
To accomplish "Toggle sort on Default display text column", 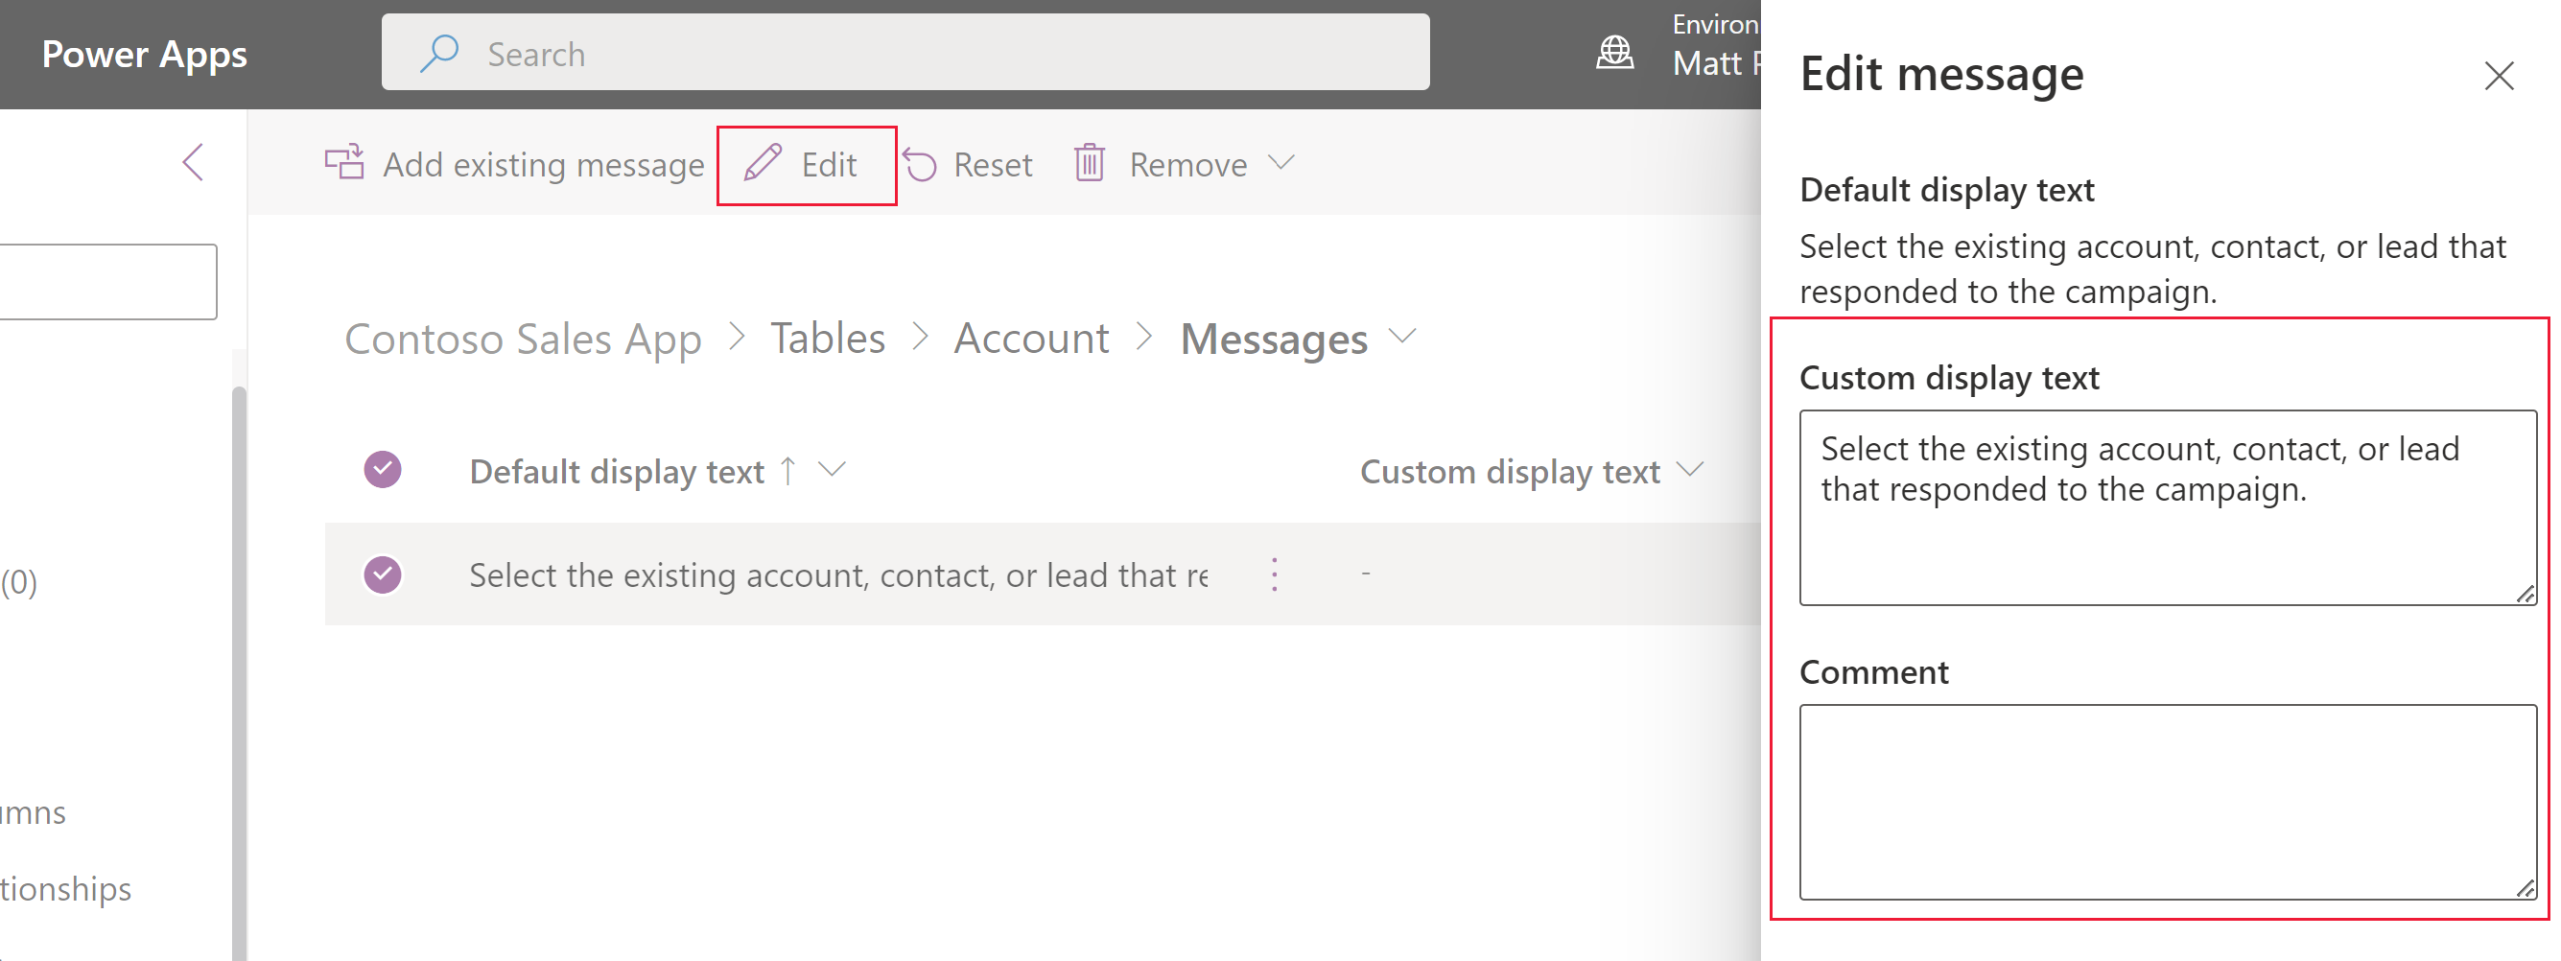I will tap(787, 471).
